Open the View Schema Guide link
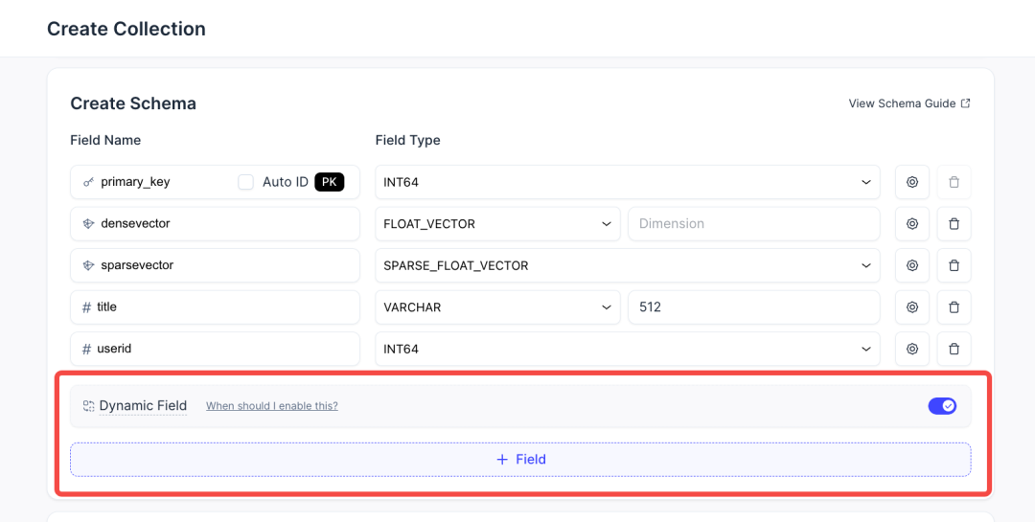This screenshot has width=1035, height=522. tap(908, 103)
